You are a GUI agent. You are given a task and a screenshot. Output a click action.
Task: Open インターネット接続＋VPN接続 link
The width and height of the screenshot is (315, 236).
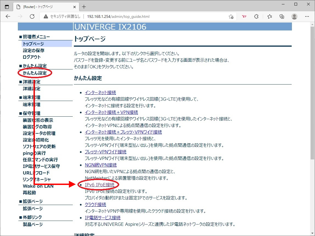[111, 112]
